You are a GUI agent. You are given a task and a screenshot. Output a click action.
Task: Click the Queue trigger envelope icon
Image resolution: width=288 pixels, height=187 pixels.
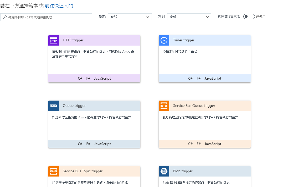point(54,106)
